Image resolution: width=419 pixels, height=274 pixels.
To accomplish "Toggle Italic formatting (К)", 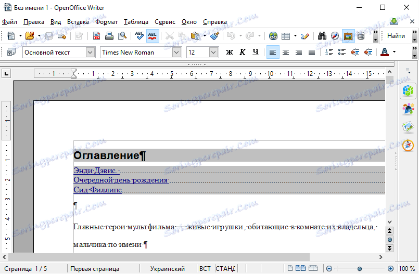I will 242,52.
